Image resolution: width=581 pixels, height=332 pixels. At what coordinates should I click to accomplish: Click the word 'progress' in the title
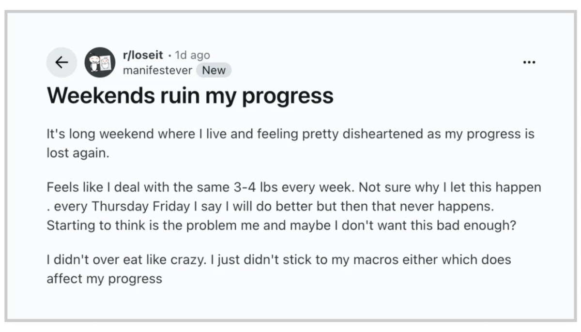pos(288,97)
